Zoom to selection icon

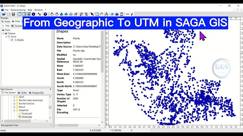tap(71, 14)
